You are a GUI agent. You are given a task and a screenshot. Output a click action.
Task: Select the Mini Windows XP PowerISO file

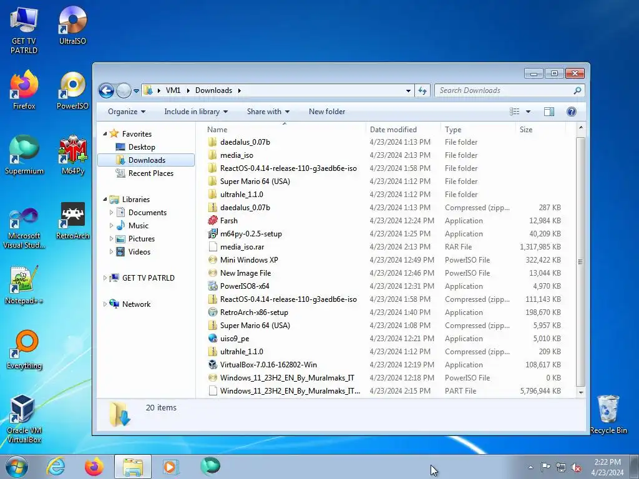coord(248,260)
